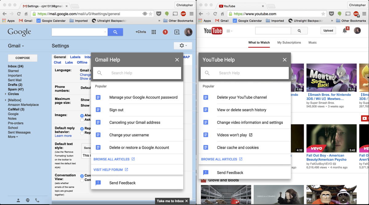Image resolution: width=369 pixels, height=205 pixels.
Task: Close the Gmail Help panel
Action: (x=177, y=60)
